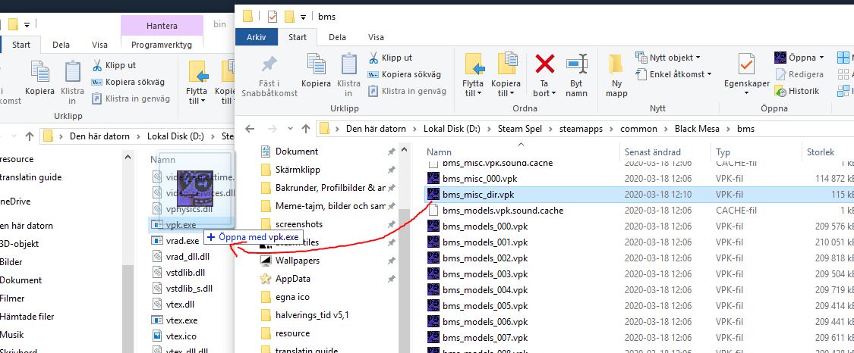Switch to Visa tab in bms window
The width and height of the screenshot is (854, 353).
[x=376, y=37]
